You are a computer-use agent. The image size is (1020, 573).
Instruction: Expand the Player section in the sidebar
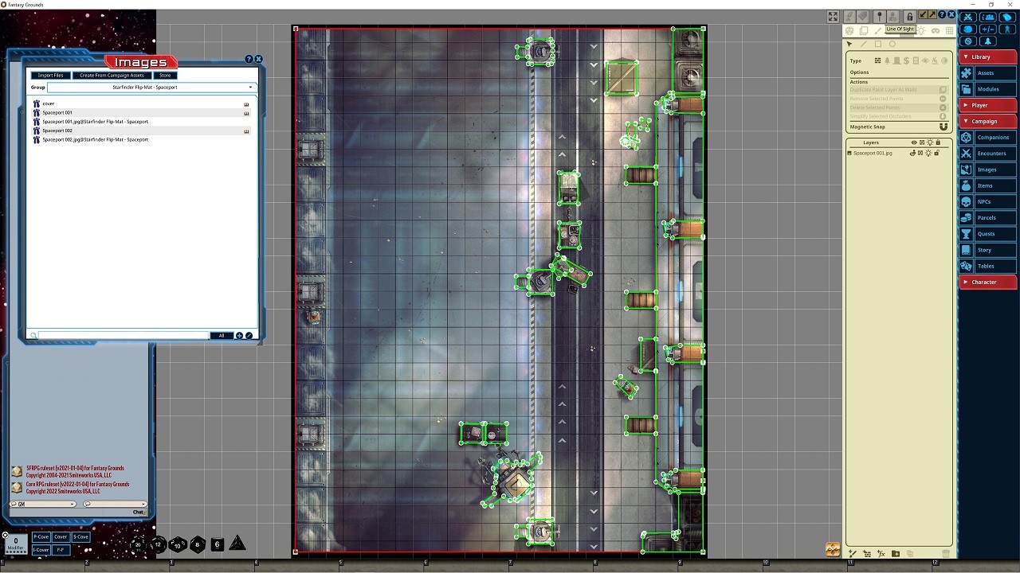tap(987, 104)
